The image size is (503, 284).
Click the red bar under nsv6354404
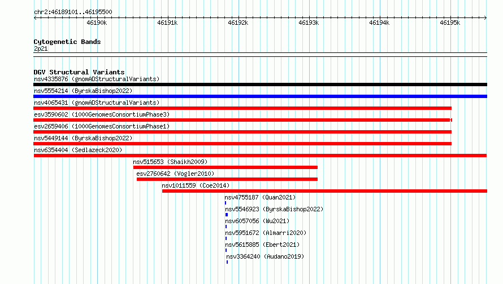260,156
